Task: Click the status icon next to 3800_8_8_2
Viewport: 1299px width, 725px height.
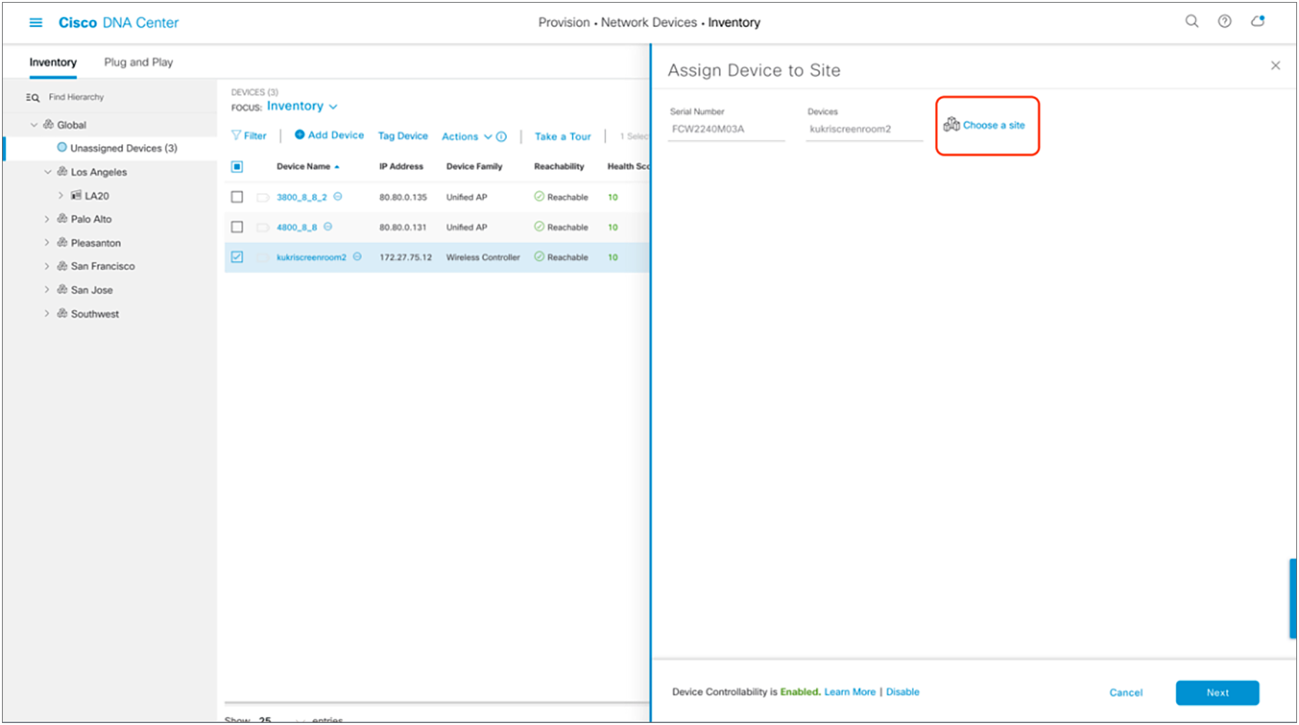Action: click(x=338, y=197)
